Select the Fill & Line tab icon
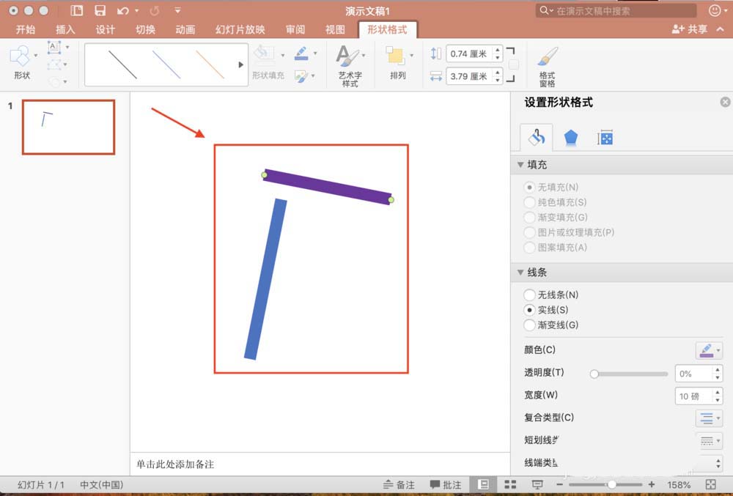The height and width of the screenshot is (496, 733). (x=537, y=137)
